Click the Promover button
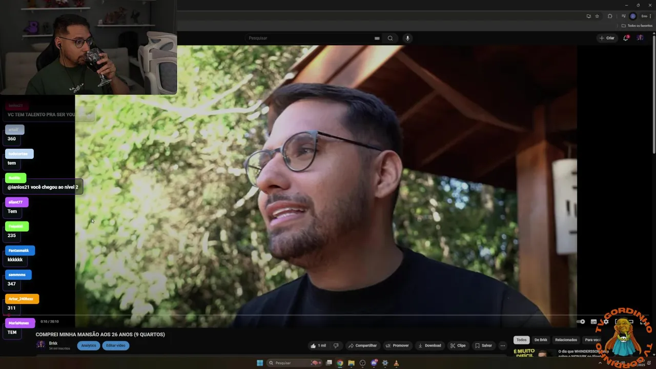656x369 pixels. click(397, 345)
